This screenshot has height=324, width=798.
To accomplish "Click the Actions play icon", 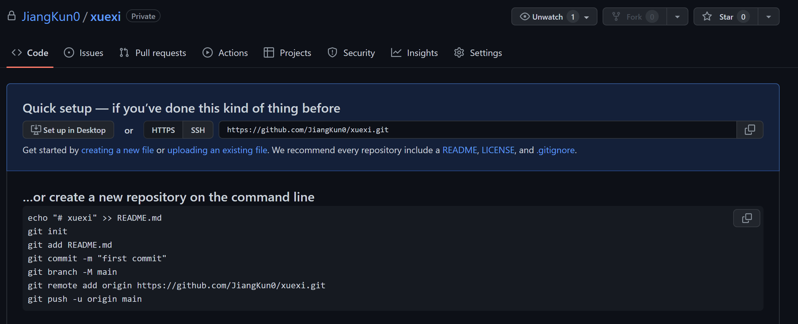I will tap(207, 53).
